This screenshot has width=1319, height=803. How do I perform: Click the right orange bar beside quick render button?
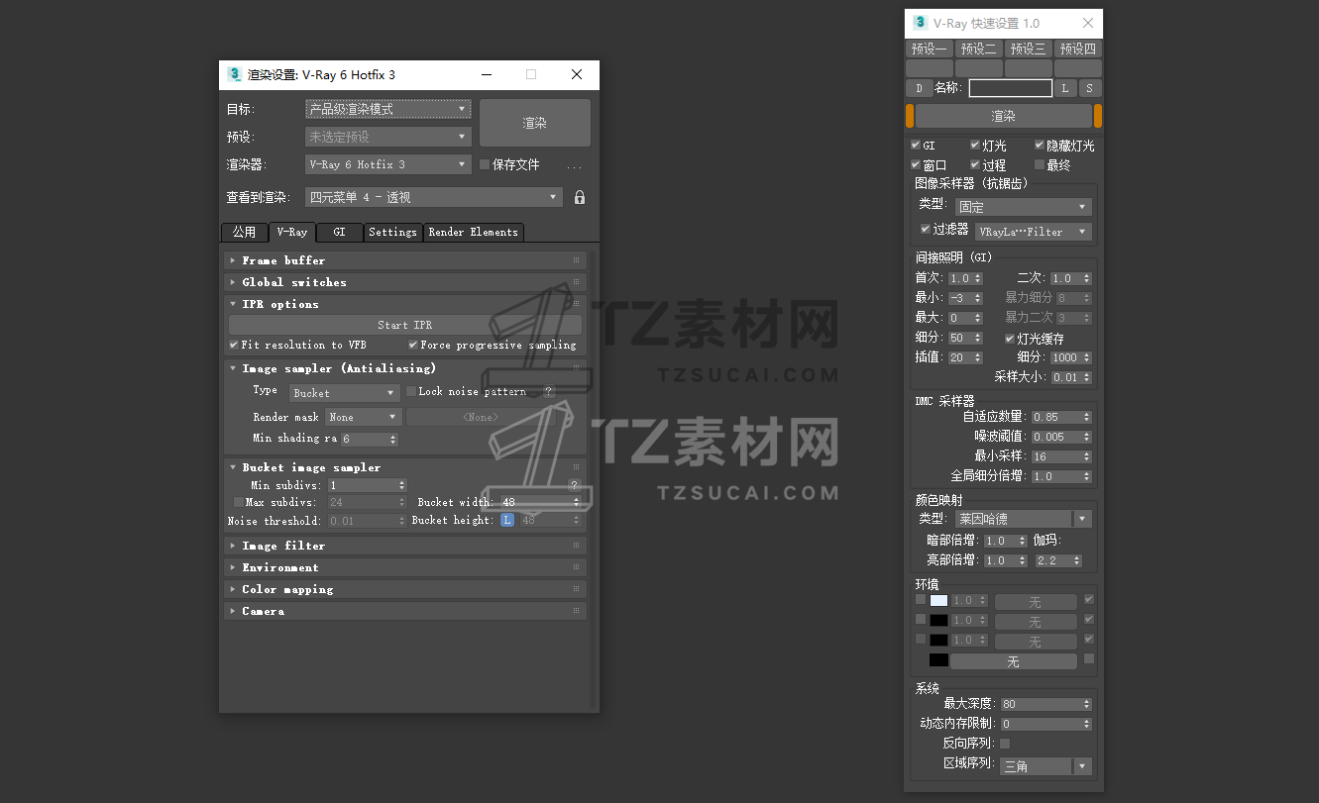click(x=1098, y=116)
